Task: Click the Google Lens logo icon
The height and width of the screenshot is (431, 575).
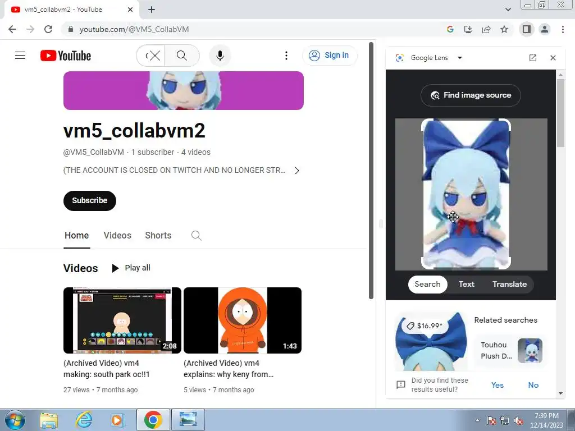Action: point(400,58)
